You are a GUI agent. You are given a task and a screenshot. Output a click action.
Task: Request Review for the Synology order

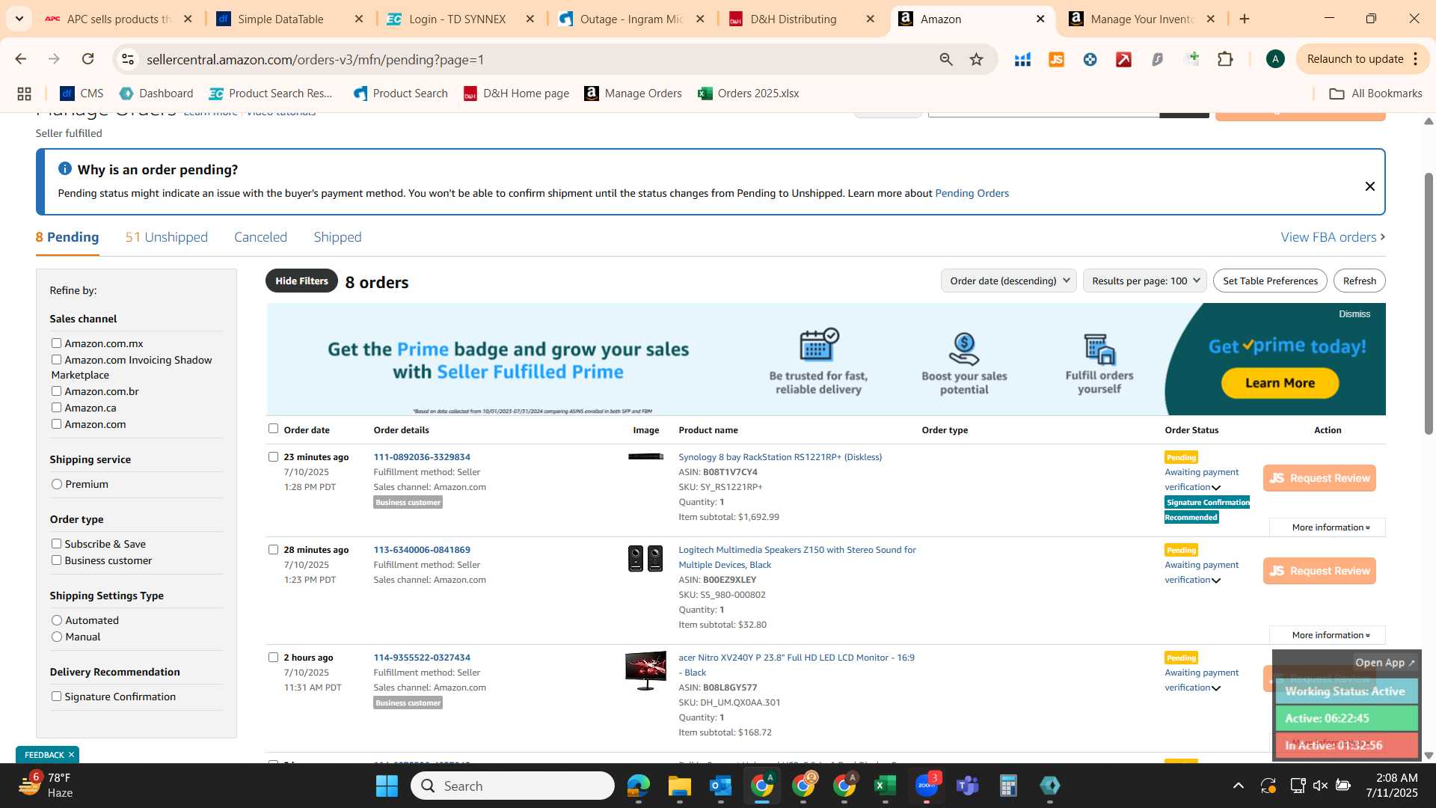(1319, 478)
